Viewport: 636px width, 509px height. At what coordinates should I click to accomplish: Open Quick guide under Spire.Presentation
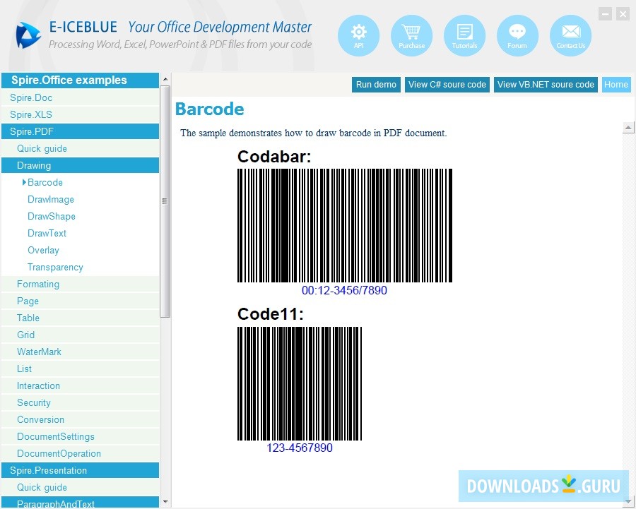click(81, 488)
